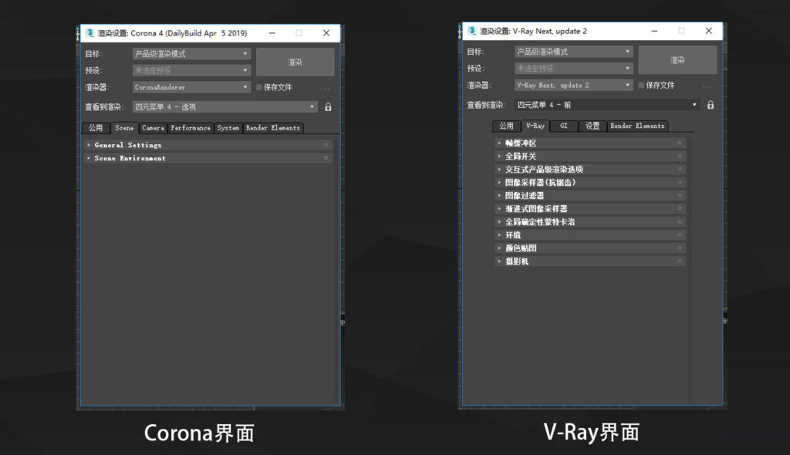The image size is (790, 455).
Task: Click the viewport lock padlock in Corona dialog
Action: coord(327,106)
